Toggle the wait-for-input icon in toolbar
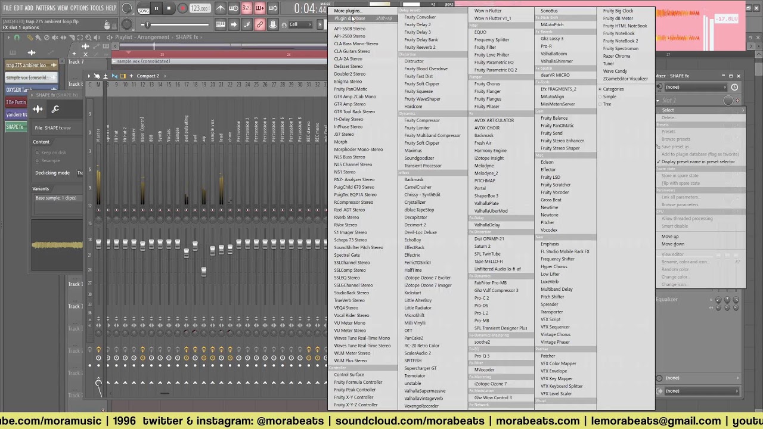763x429 pixels. click(x=234, y=8)
